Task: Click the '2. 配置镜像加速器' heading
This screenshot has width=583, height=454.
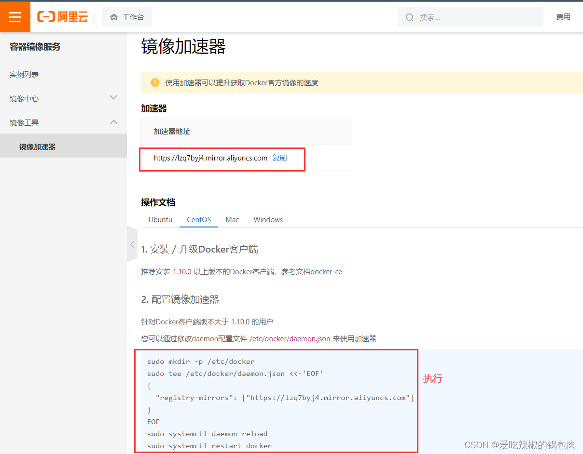Action: (180, 299)
